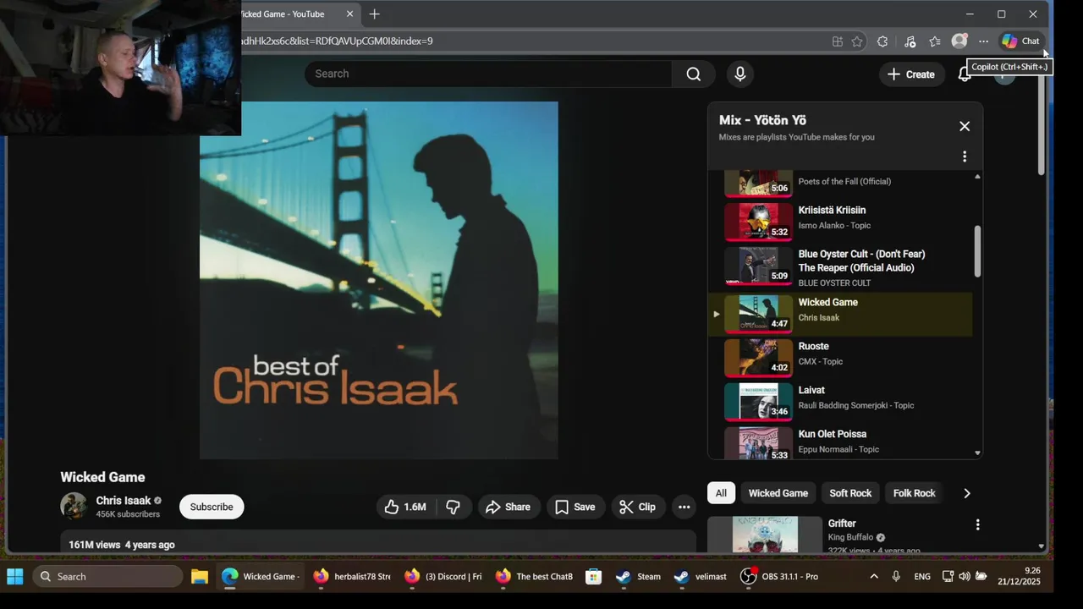Select the Wicked Game filter chip
1083x609 pixels.
click(x=778, y=493)
